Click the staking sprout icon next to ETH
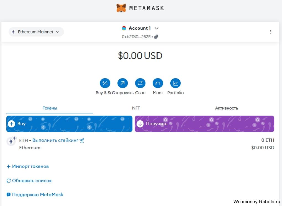 pos(82,140)
